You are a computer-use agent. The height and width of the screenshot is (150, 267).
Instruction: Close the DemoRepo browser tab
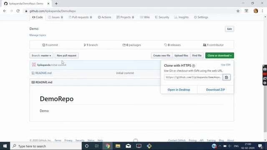48,4
